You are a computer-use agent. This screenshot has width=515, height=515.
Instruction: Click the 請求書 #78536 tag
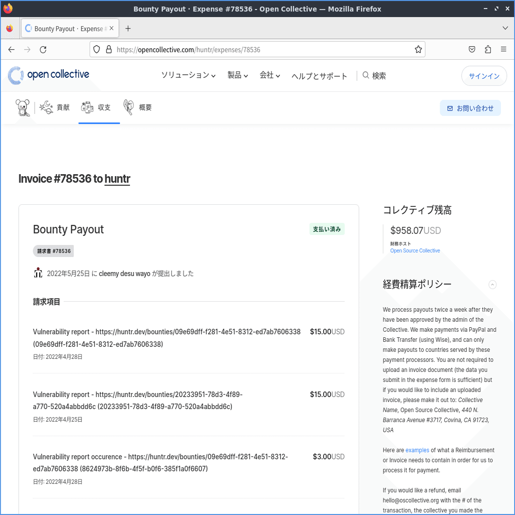coord(54,251)
